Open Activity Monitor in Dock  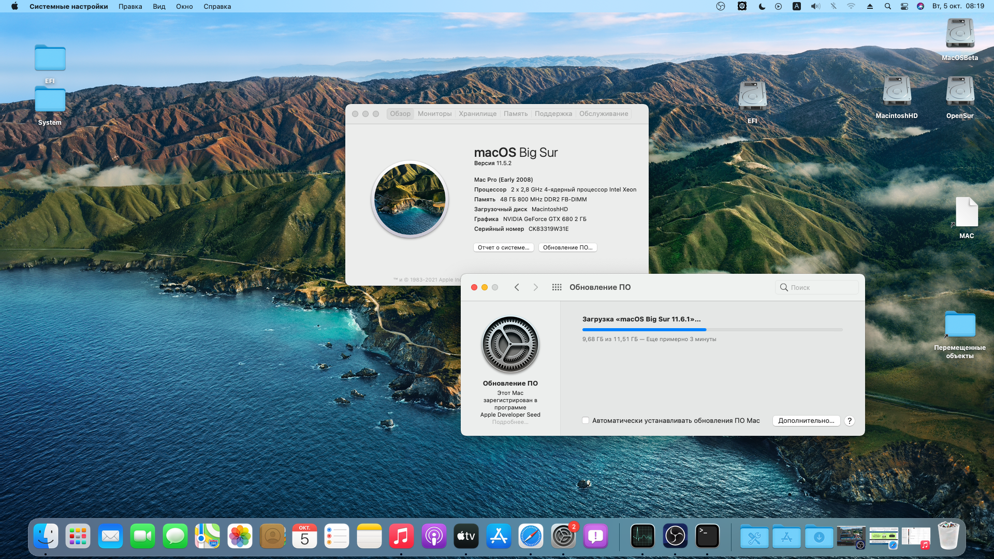point(642,536)
